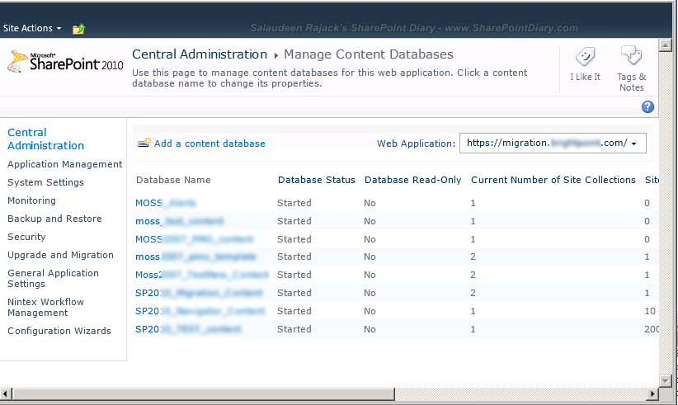Open Upgrade and Migration
Viewport: 678px width, 405px height.
click(60, 255)
